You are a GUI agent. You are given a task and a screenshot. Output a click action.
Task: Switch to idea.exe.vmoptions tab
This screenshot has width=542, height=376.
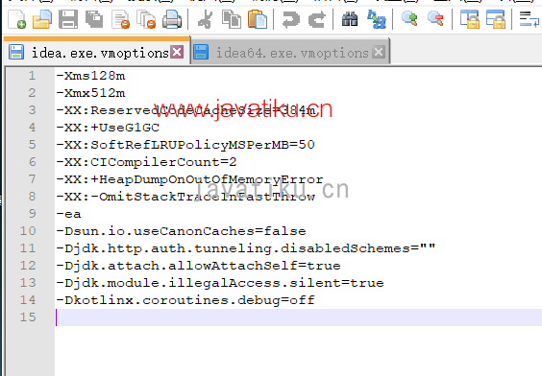pyautogui.click(x=97, y=53)
